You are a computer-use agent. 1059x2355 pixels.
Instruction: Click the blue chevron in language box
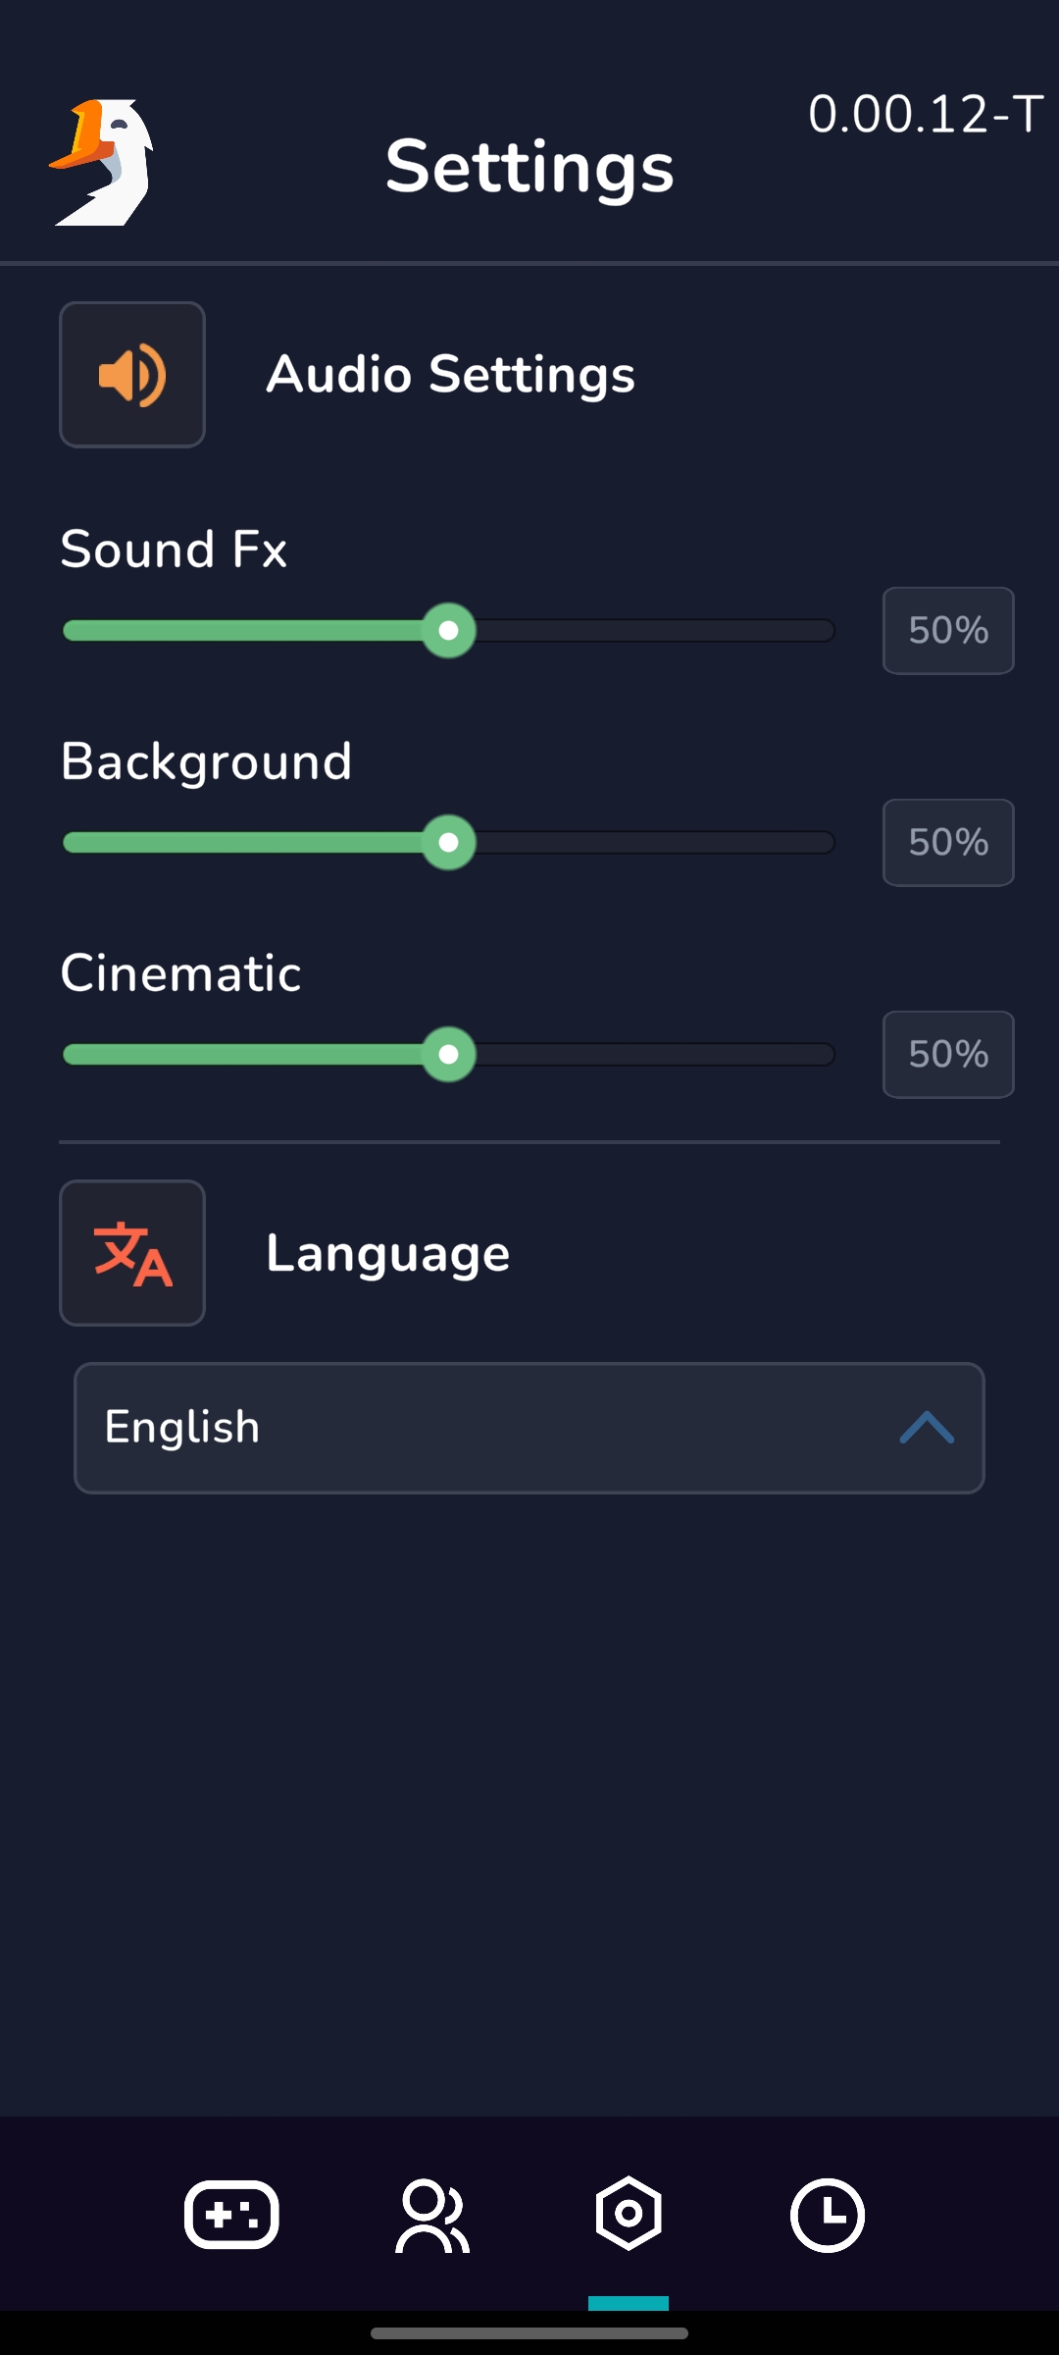[x=927, y=1428]
